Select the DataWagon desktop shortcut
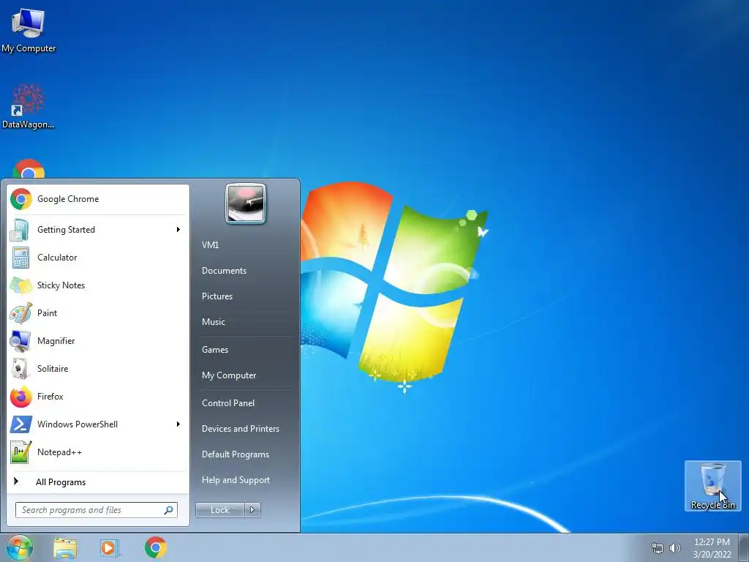 [29, 106]
